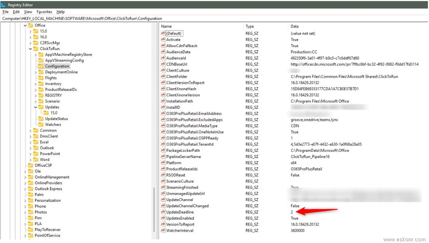Image resolution: width=429 pixels, height=243 pixels.
Task: Click the UpdateStatus folder icon
Action: (x=41, y=119)
